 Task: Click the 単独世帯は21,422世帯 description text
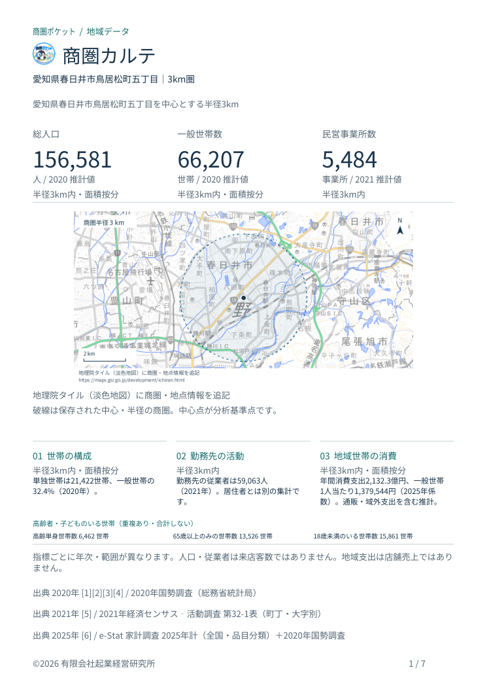94,486
